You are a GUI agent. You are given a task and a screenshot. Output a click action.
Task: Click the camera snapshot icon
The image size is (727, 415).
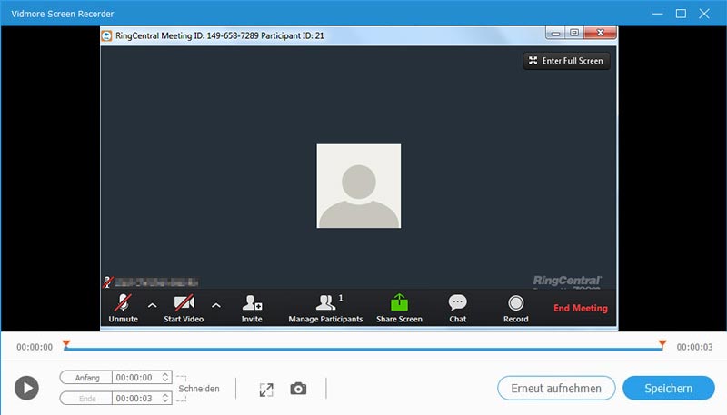[x=298, y=389]
